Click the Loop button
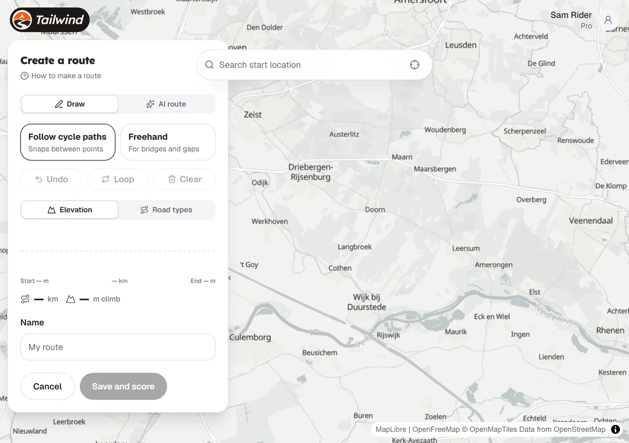 pyautogui.click(x=118, y=179)
